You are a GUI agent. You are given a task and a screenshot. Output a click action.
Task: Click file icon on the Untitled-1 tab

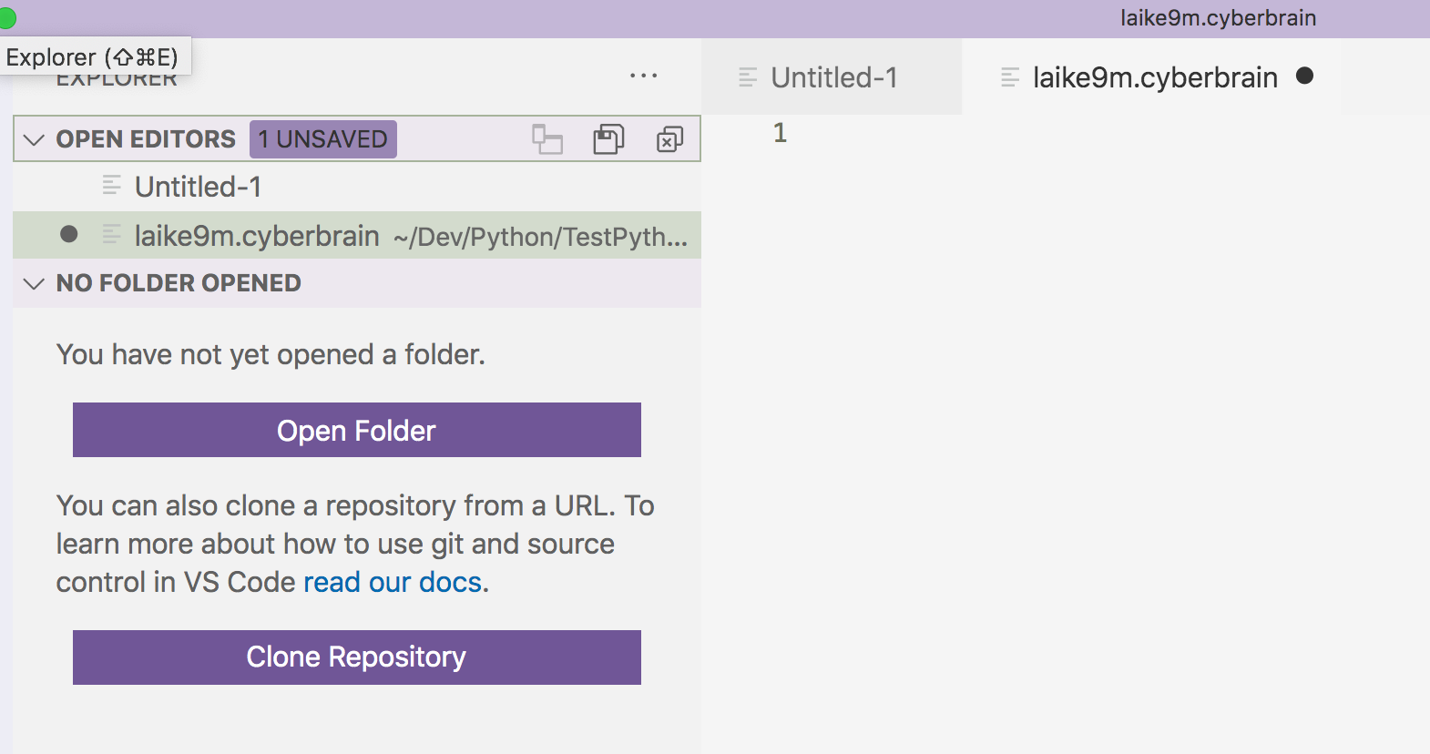point(748,77)
